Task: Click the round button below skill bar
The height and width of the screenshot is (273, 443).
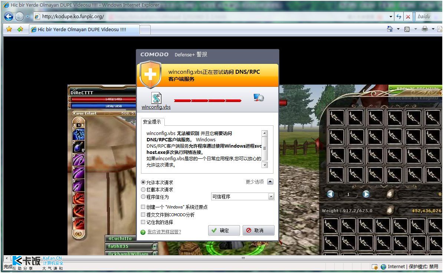Action: 79,234
